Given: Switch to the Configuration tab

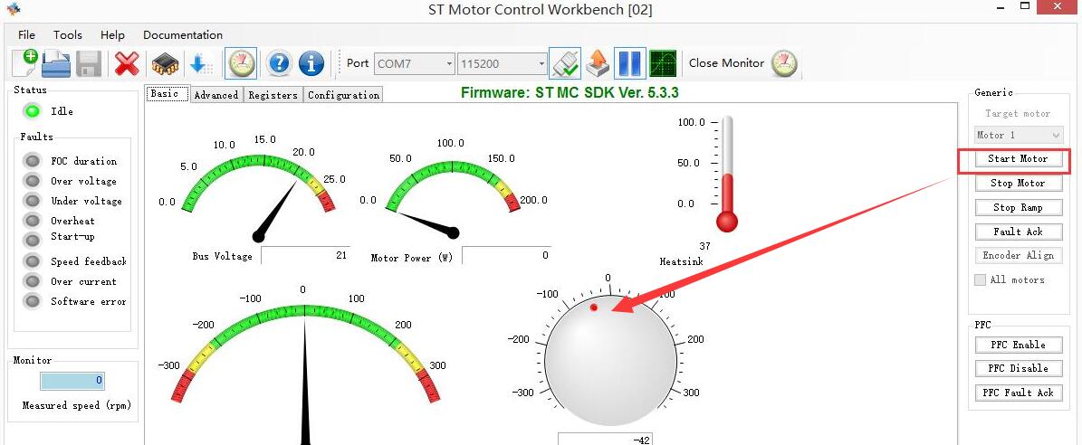Looking at the screenshot, I should click(x=344, y=95).
